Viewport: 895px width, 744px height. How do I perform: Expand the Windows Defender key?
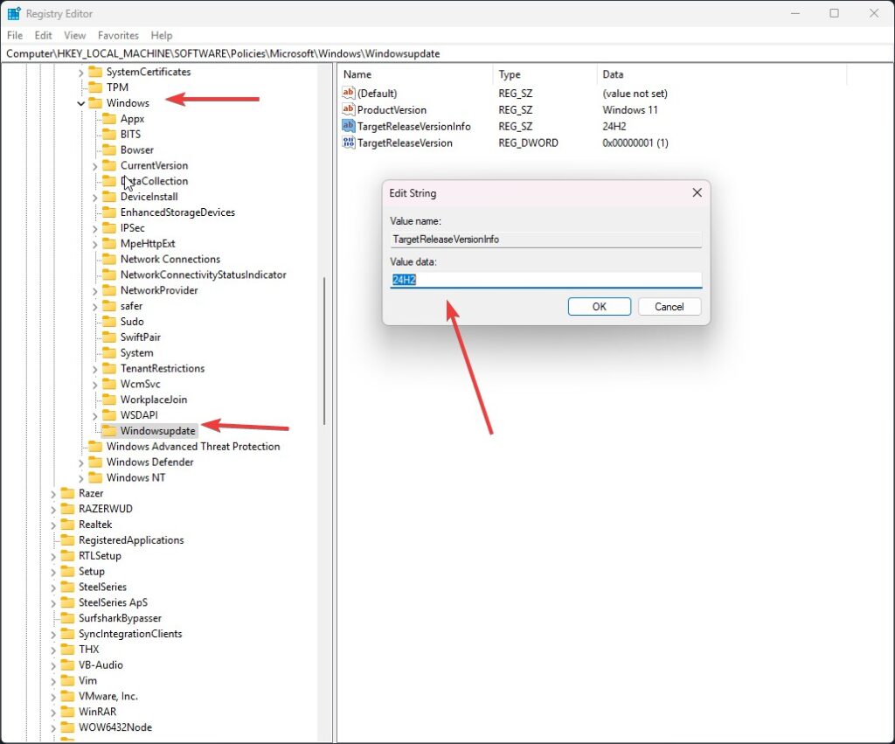click(x=81, y=462)
